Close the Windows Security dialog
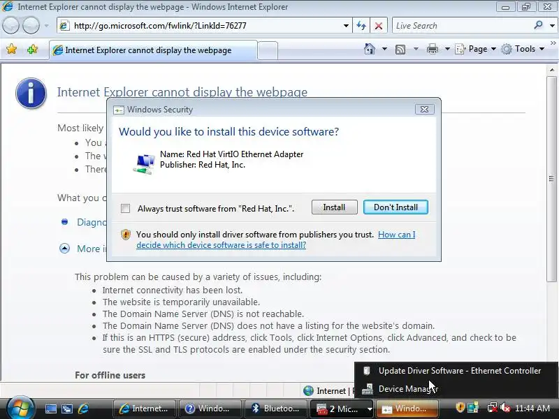559x419 pixels. point(424,110)
